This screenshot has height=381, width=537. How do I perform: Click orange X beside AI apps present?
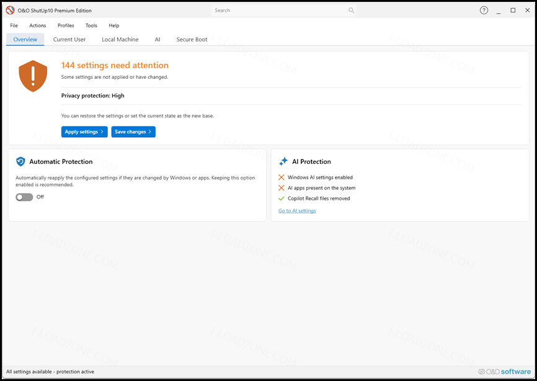[x=281, y=188]
